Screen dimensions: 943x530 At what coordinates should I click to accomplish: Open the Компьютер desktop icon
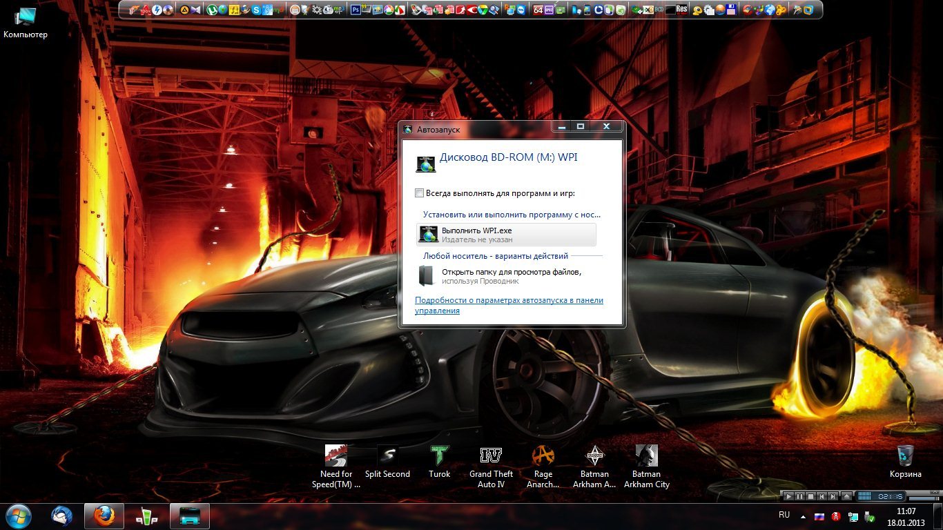pyautogui.click(x=26, y=22)
